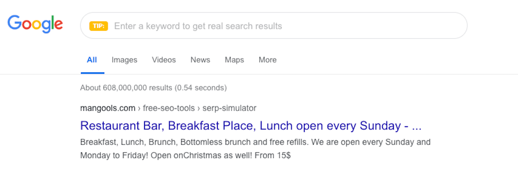Click the 'About 608,000,000 results' text
Screen dimensions: 518x174
coord(126,88)
